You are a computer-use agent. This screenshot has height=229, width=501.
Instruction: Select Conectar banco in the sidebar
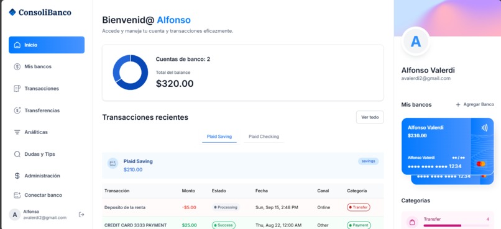[x=47, y=195]
